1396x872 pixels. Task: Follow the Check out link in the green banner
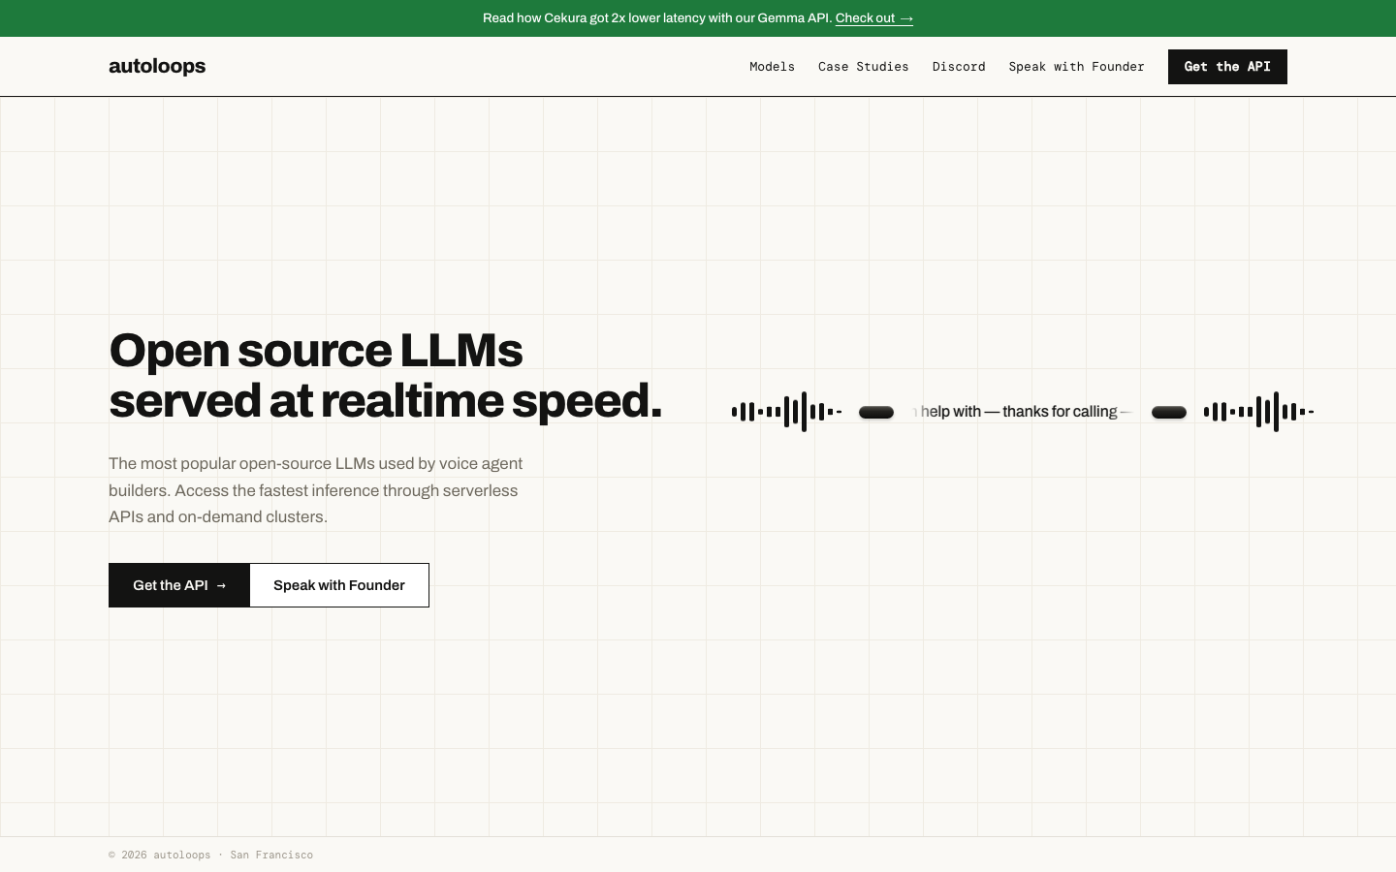[x=874, y=18]
